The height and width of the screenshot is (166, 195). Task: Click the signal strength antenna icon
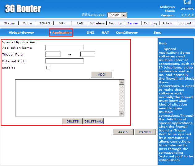click(187, 2)
